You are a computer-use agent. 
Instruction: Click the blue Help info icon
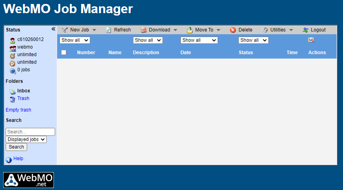click(9, 160)
